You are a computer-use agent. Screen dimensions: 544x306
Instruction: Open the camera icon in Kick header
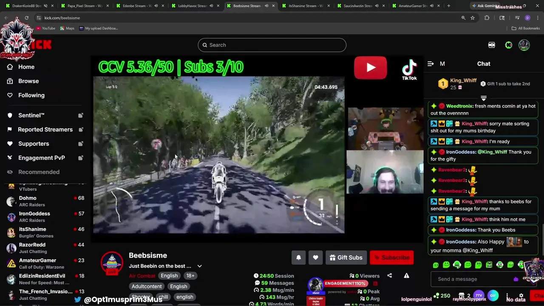pyautogui.click(x=492, y=45)
